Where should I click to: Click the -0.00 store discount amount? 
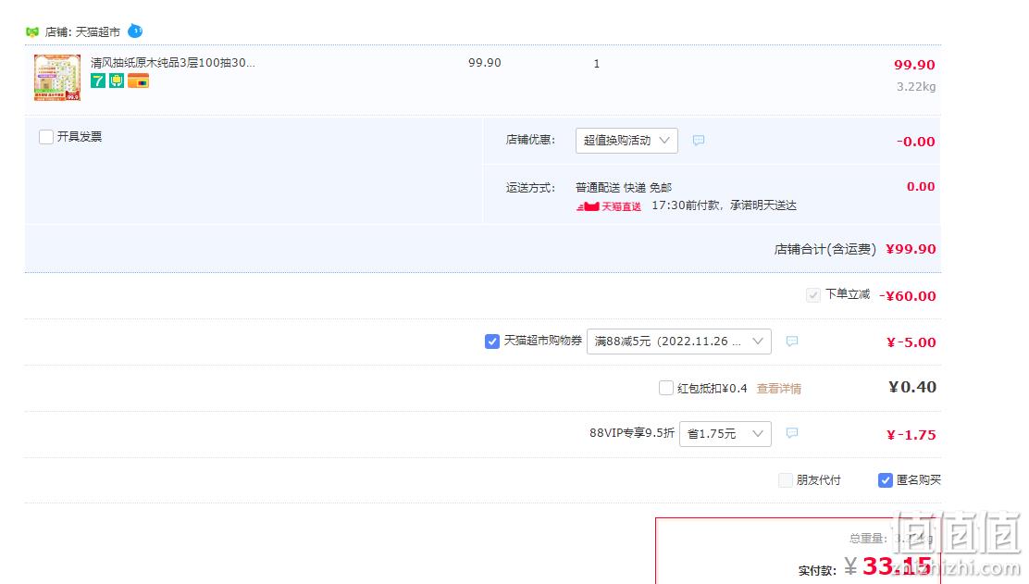pyautogui.click(x=915, y=142)
